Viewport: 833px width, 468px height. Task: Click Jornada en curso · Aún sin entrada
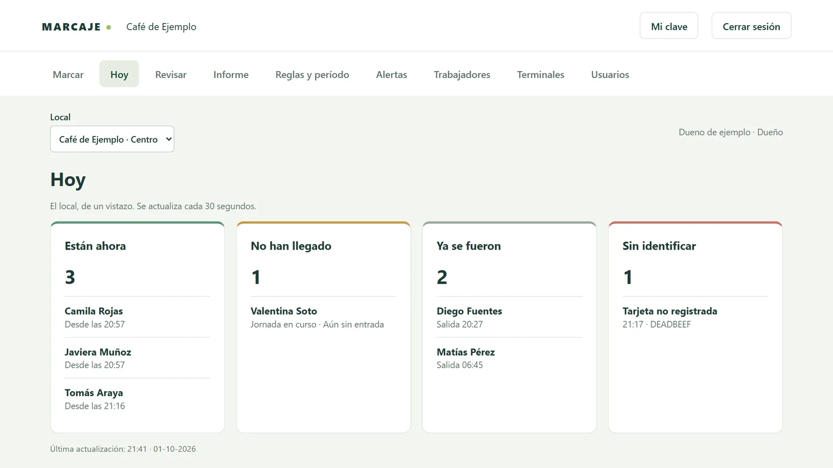click(317, 324)
